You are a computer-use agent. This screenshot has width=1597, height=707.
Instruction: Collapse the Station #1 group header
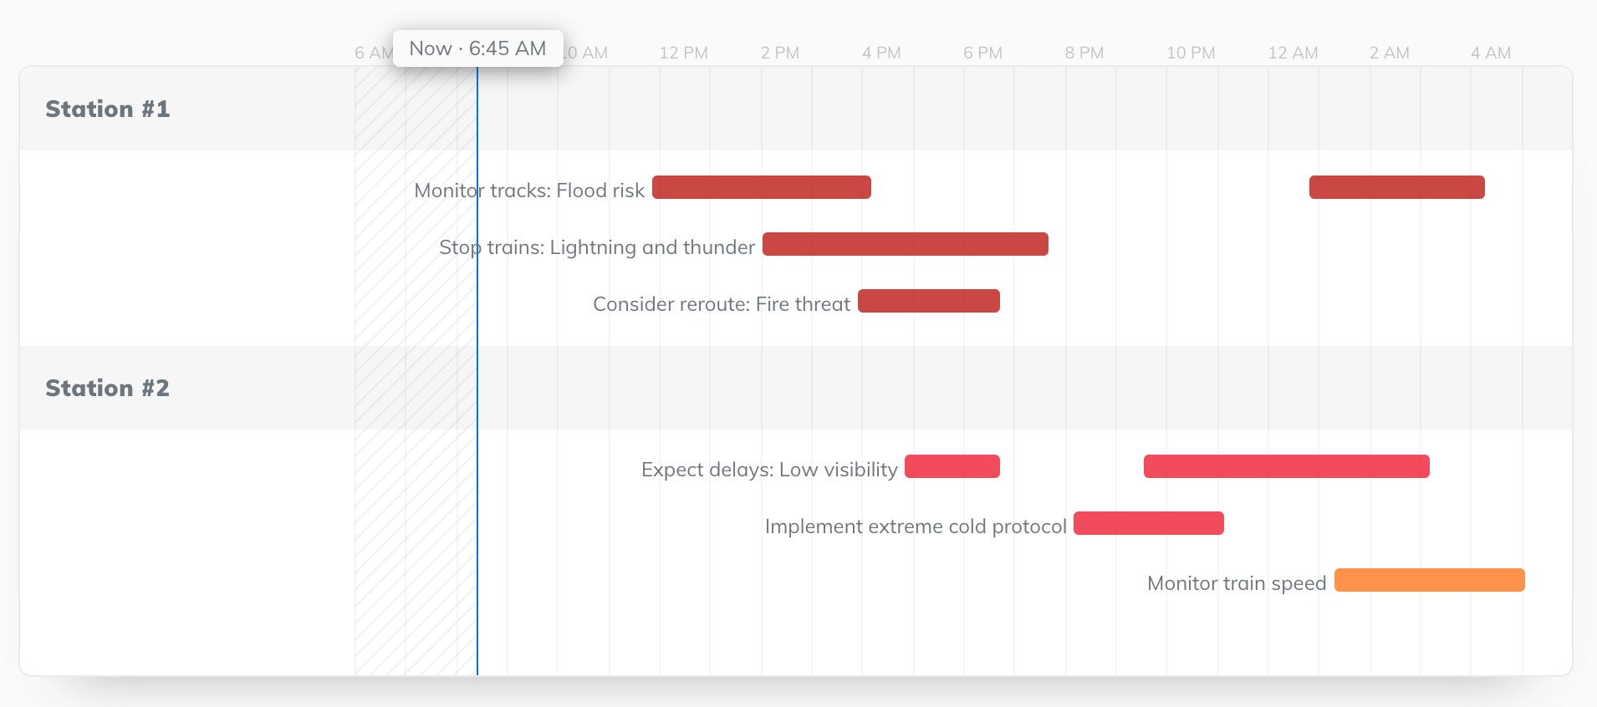point(108,109)
